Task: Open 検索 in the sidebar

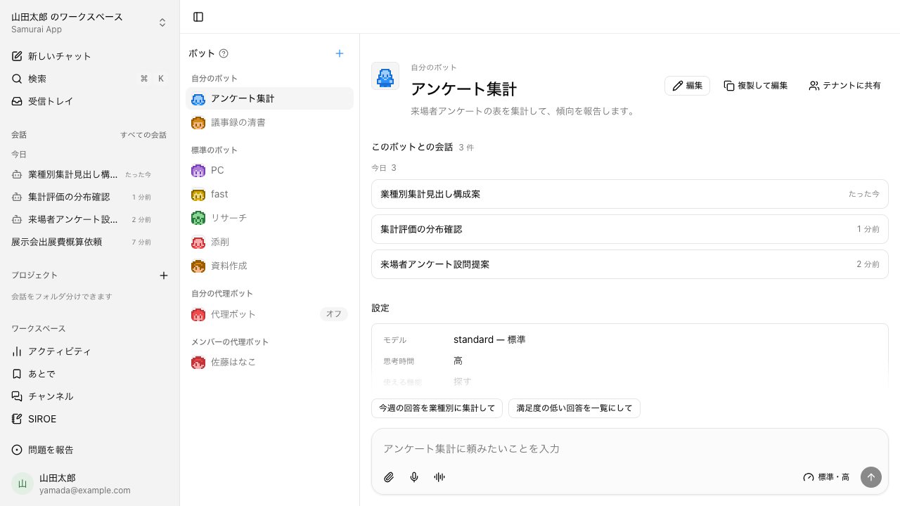Action: (x=90, y=79)
